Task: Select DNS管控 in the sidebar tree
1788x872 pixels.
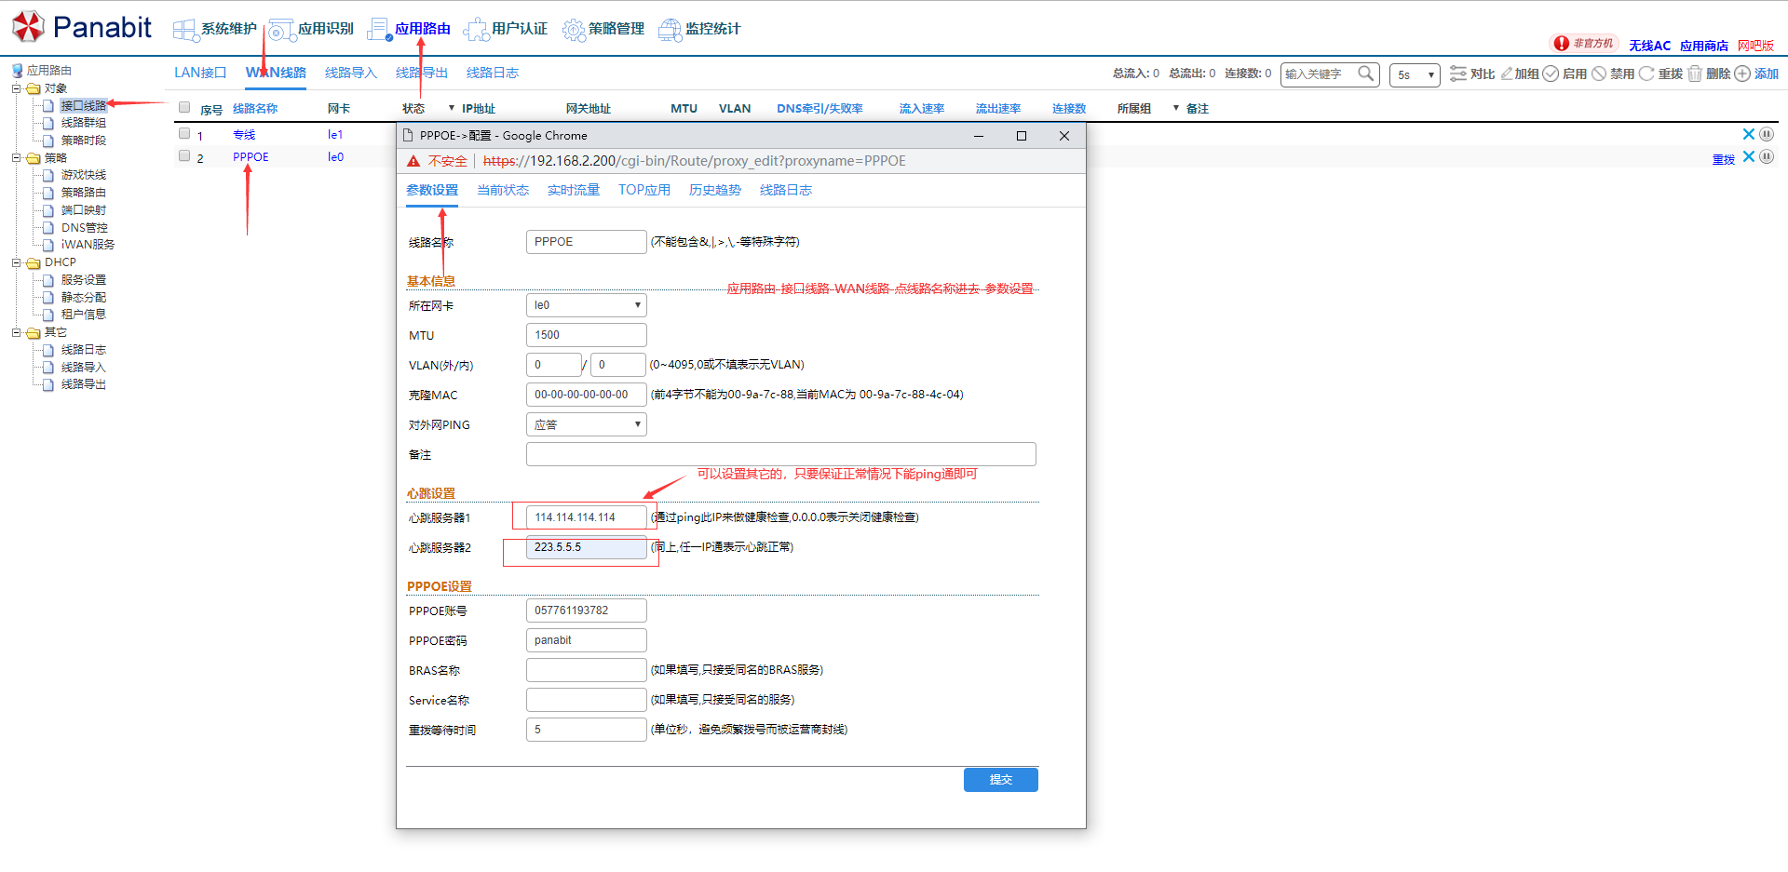Action: [x=85, y=228]
